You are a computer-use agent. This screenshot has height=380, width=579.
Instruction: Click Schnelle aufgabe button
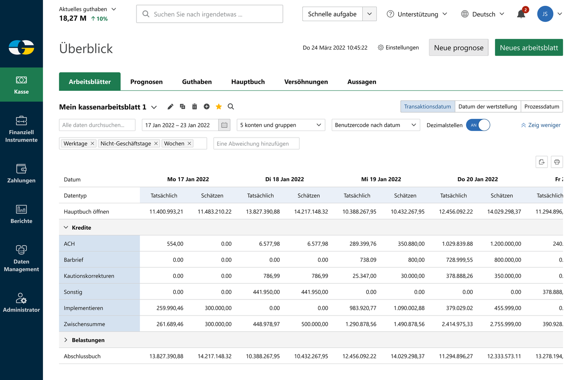[333, 14]
